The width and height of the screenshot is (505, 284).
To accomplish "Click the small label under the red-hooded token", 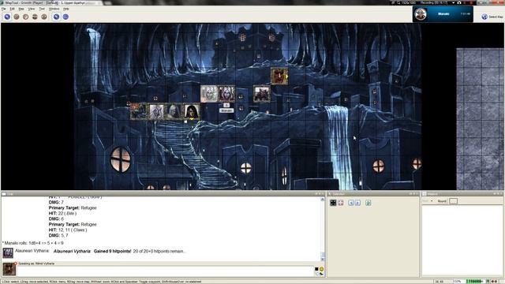I will [226, 110].
